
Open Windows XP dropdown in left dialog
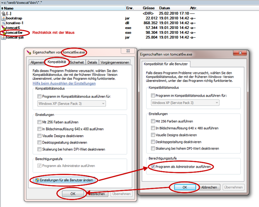(x=72, y=103)
